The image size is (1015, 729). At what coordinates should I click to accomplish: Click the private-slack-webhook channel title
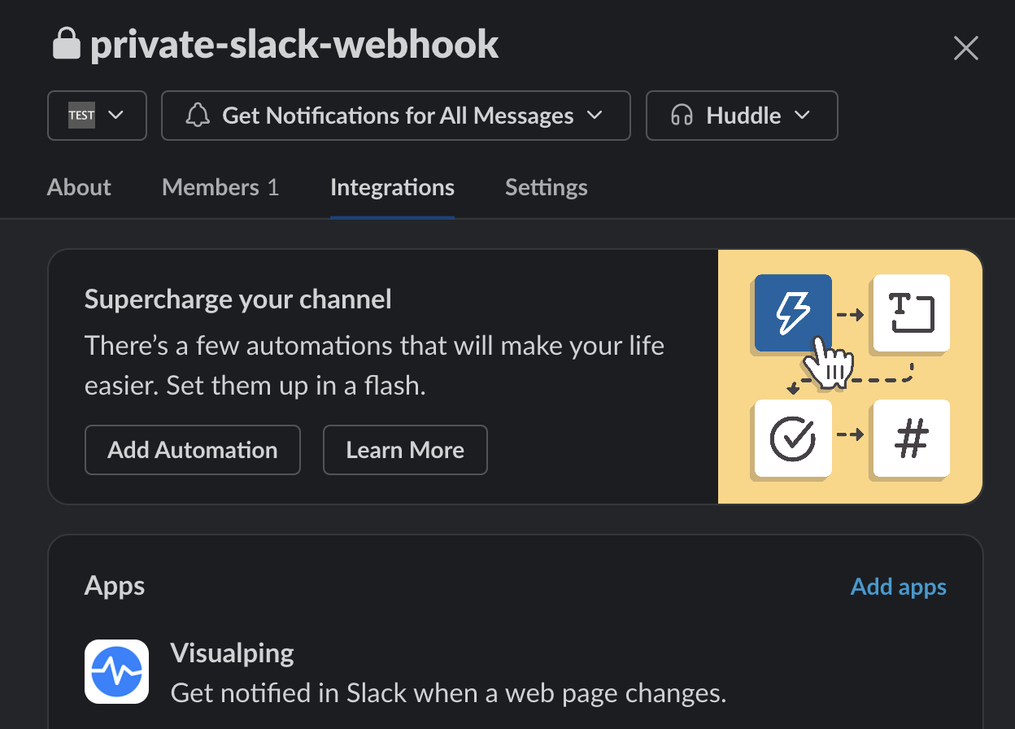click(x=294, y=45)
